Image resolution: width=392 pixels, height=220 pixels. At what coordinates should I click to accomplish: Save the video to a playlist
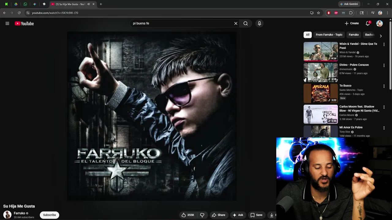coord(256,215)
